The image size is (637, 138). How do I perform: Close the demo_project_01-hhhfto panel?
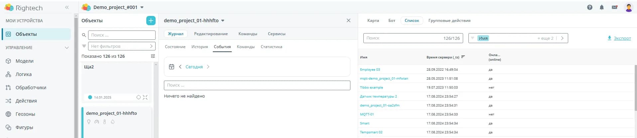(x=348, y=21)
